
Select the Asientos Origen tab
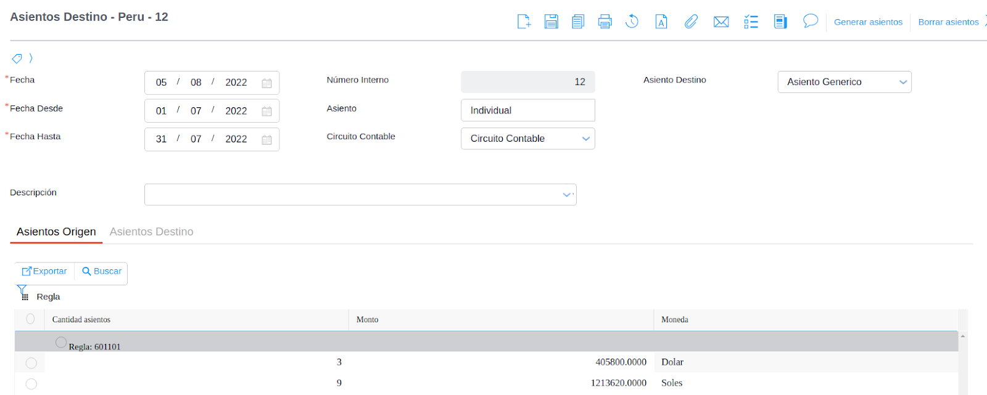click(56, 232)
